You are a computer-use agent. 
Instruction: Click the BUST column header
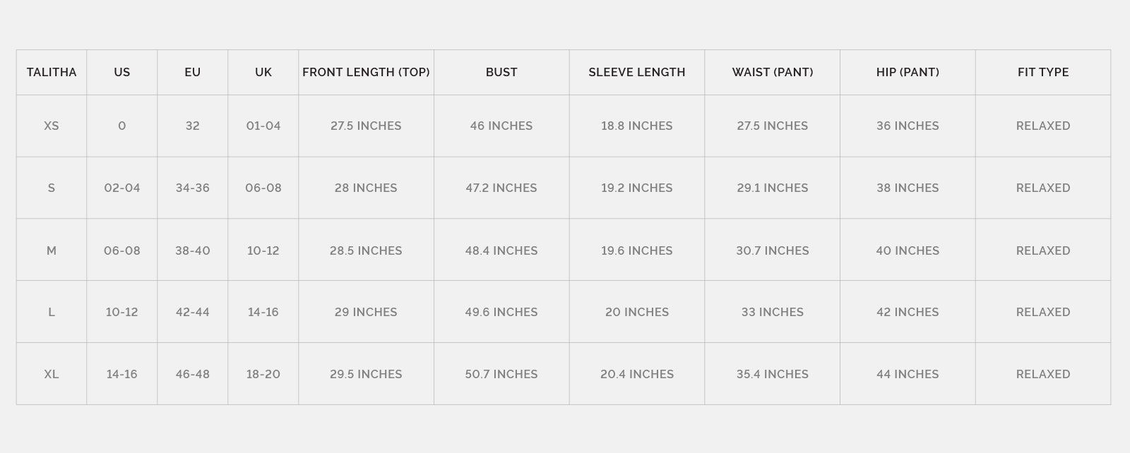pyautogui.click(x=501, y=72)
